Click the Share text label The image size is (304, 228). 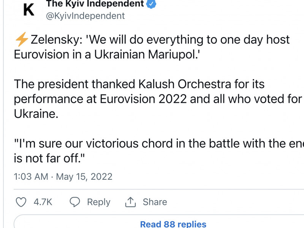[x=155, y=202]
